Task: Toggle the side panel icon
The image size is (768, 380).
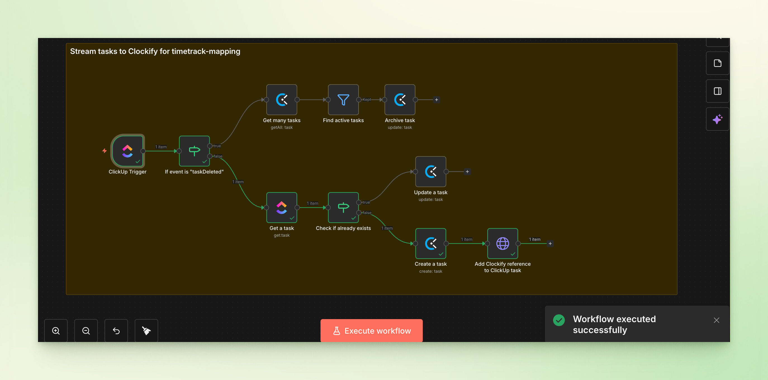Action: 717,91
